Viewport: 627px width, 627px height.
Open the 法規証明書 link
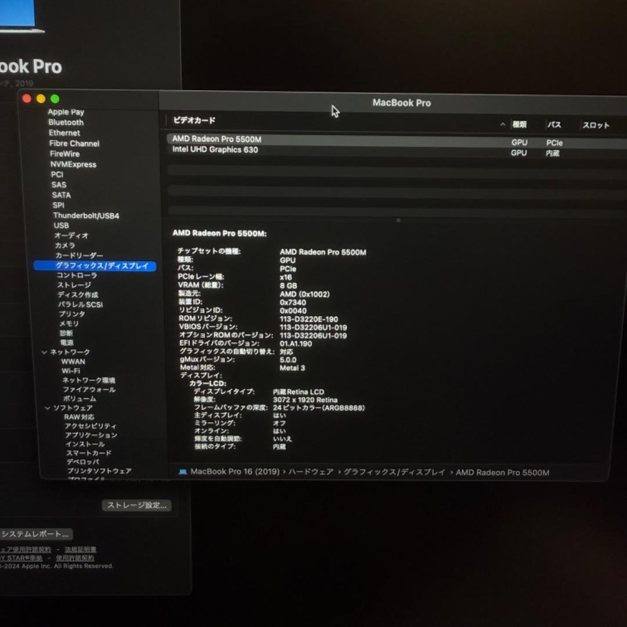[80, 549]
